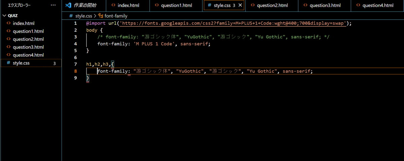
Task: Open the Google Fonts URL on line 1
Action: pyautogui.click(x=233, y=24)
